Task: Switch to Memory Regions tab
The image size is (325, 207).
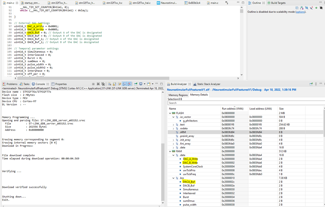Action: point(178,95)
